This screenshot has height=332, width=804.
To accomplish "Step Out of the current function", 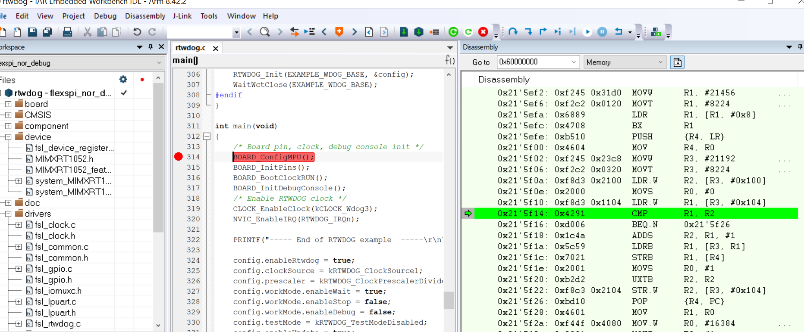I will pyautogui.click(x=543, y=32).
